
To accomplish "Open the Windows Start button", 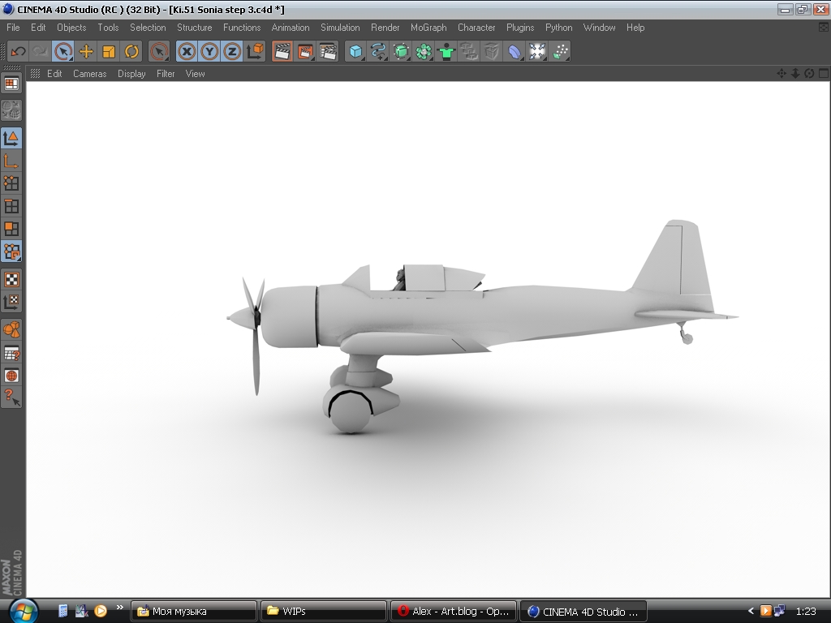I will (22, 610).
